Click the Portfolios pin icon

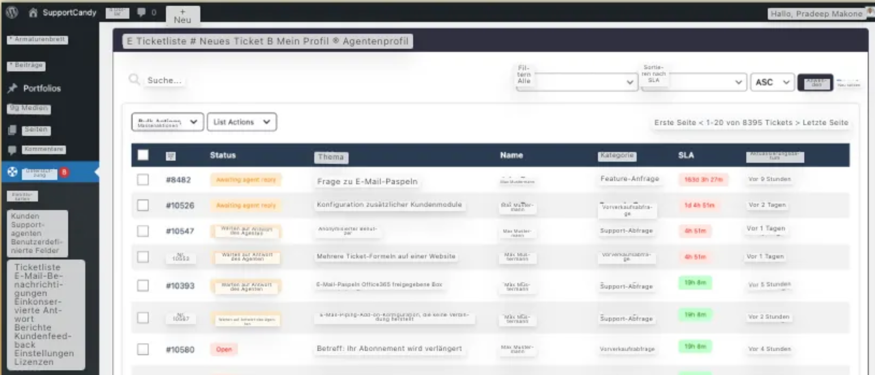13,88
